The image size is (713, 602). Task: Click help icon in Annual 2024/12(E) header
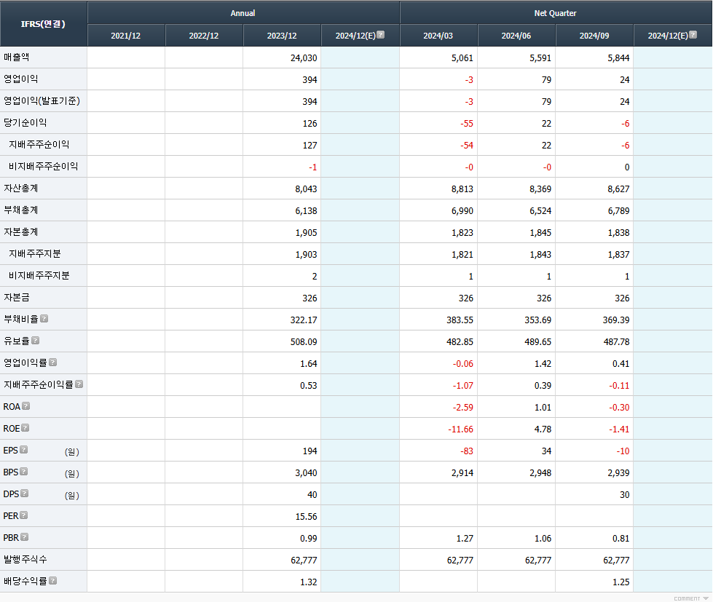pyautogui.click(x=381, y=34)
